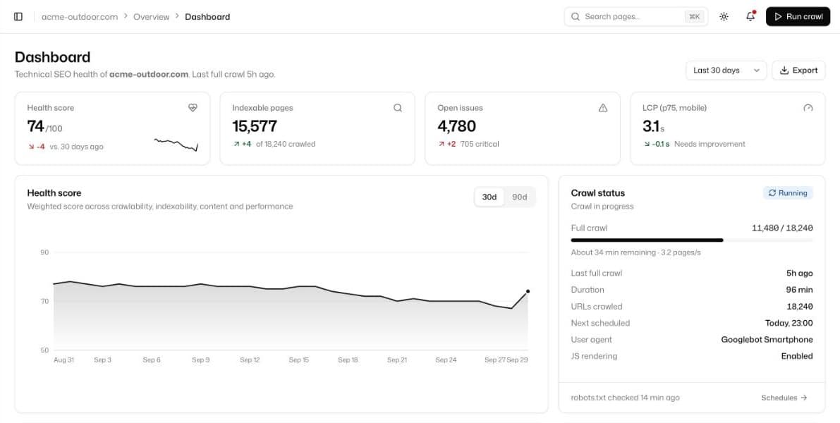This screenshot has width=840, height=423.
Task: Click the JS rendering 'Enabled' value
Action: [796, 356]
